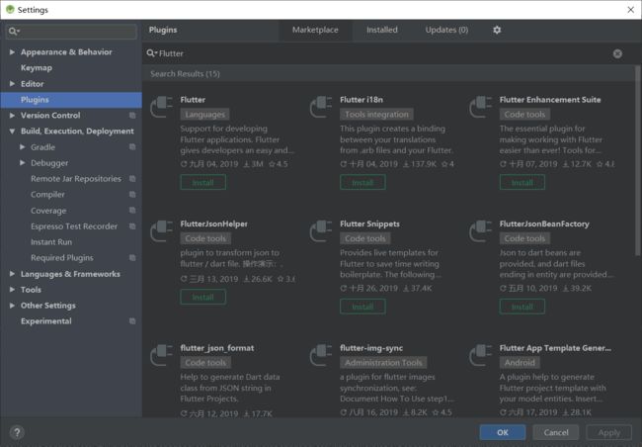Install the Flutter Snippets plugin

pyautogui.click(x=362, y=307)
